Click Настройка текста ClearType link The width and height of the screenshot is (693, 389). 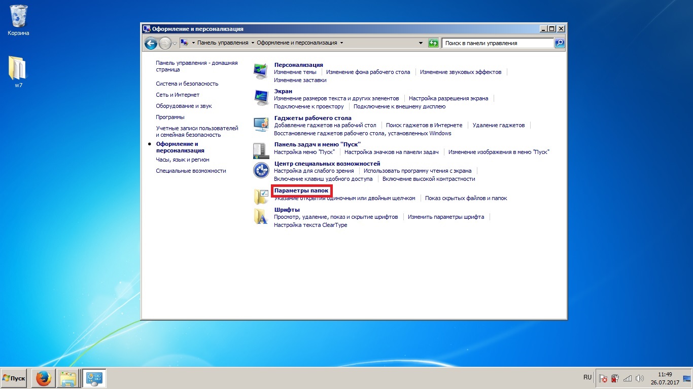[x=310, y=225]
